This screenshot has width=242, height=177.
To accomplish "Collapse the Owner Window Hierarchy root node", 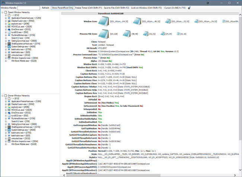I will tap(2, 96).
